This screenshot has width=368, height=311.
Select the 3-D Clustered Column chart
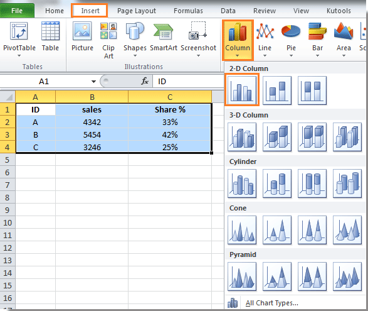242,137
